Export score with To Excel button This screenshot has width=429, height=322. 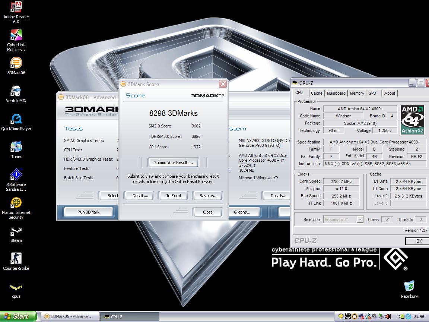174,196
